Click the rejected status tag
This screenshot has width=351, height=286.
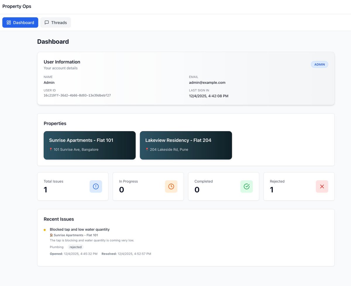pos(75,247)
